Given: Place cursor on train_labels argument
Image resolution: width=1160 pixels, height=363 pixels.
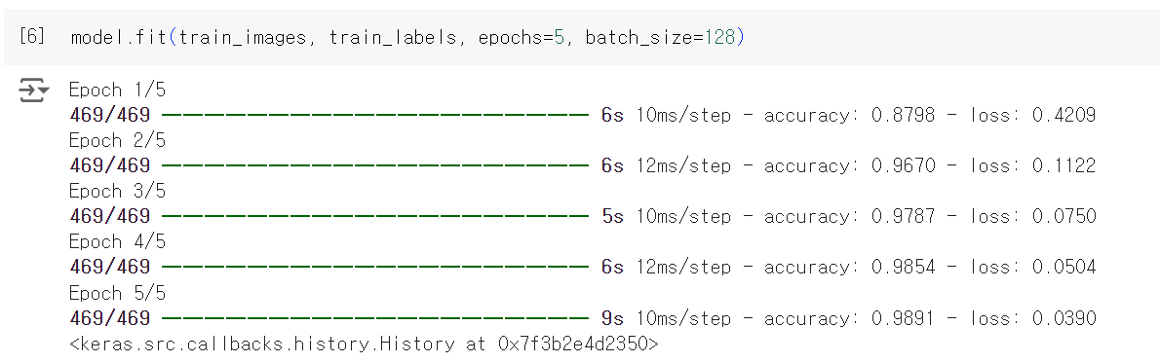Looking at the screenshot, I should (393, 37).
